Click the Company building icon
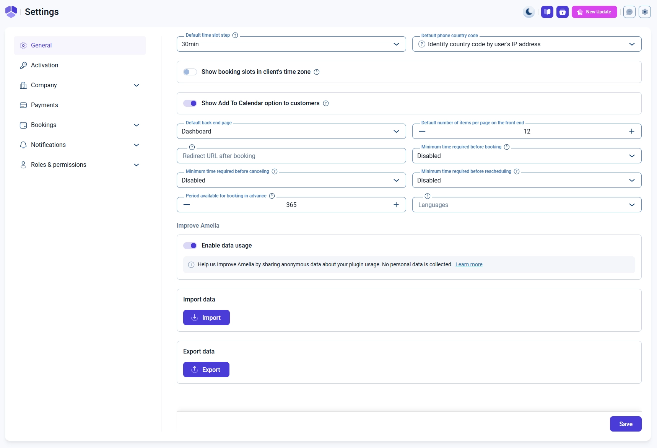 23,85
